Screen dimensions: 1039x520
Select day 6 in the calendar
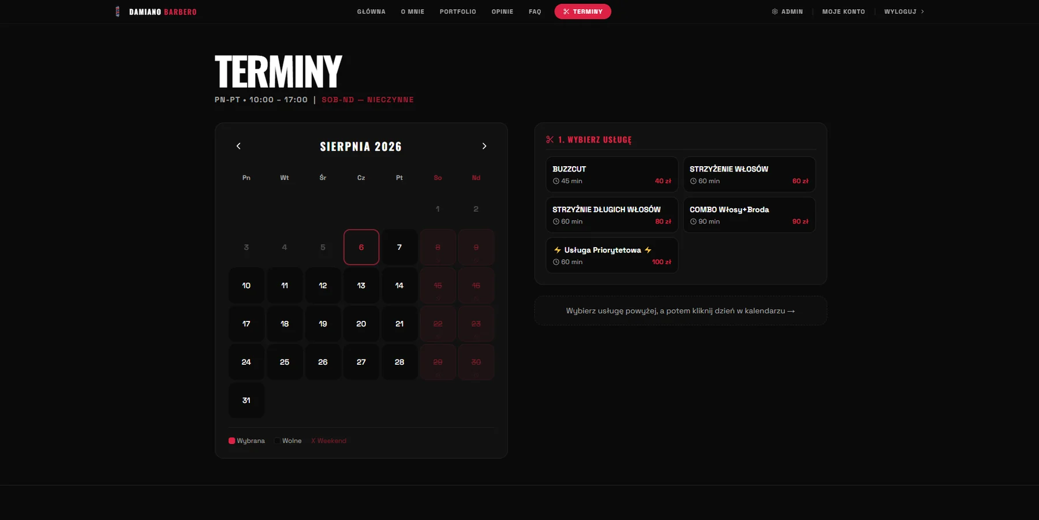pos(361,247)
